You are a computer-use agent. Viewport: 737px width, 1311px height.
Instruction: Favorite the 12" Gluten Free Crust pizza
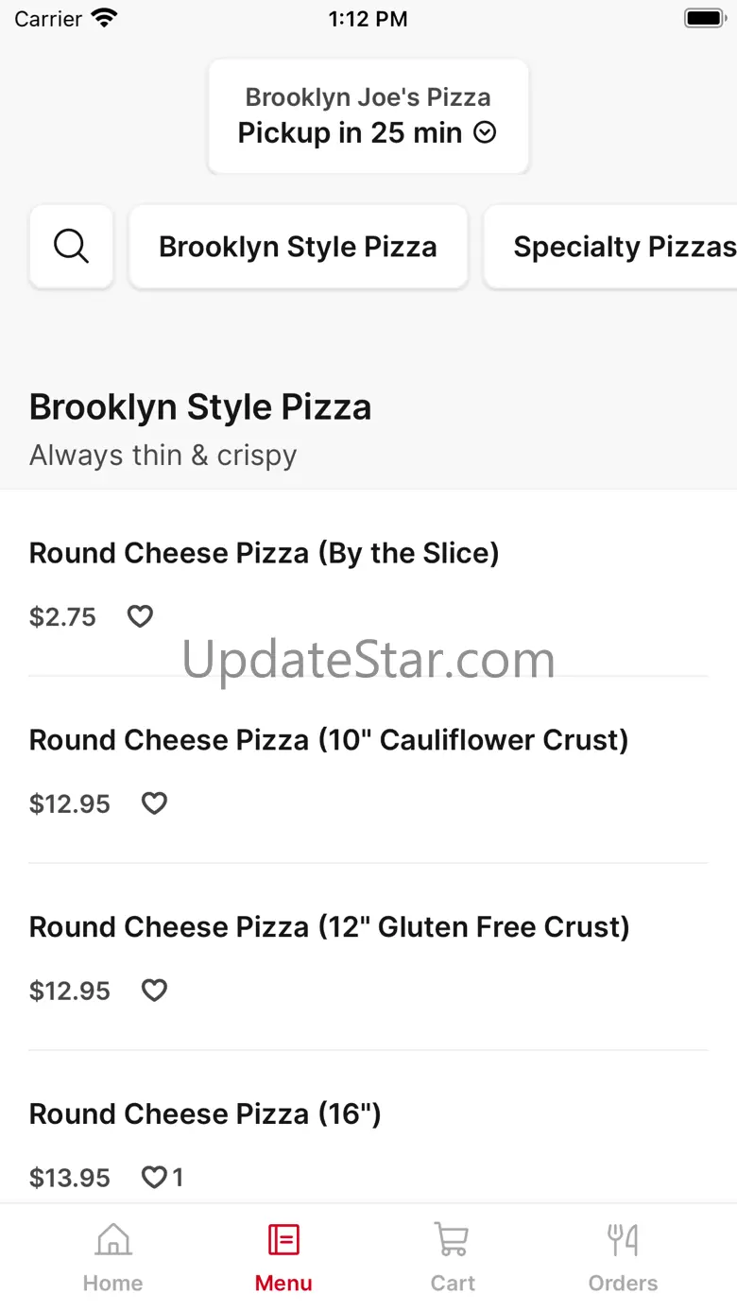tap(154, 991)
